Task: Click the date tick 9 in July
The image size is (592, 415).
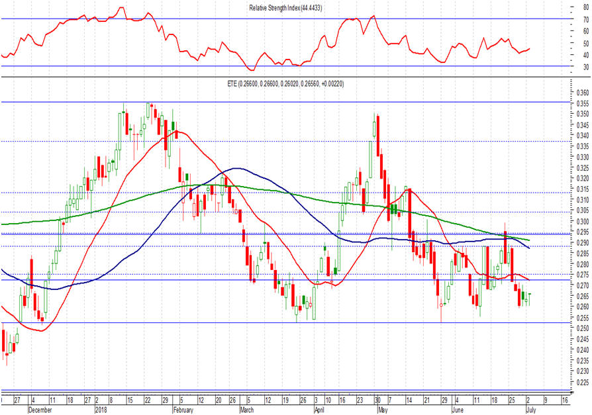Action: coord(546,400)
